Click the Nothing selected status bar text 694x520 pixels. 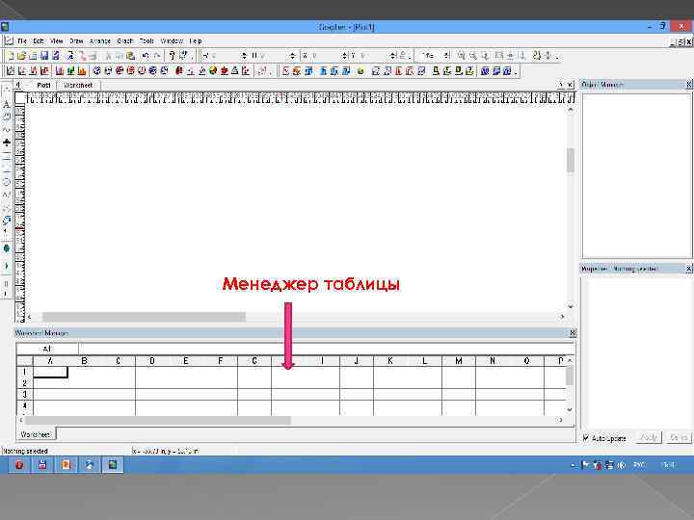click(25, 451)
